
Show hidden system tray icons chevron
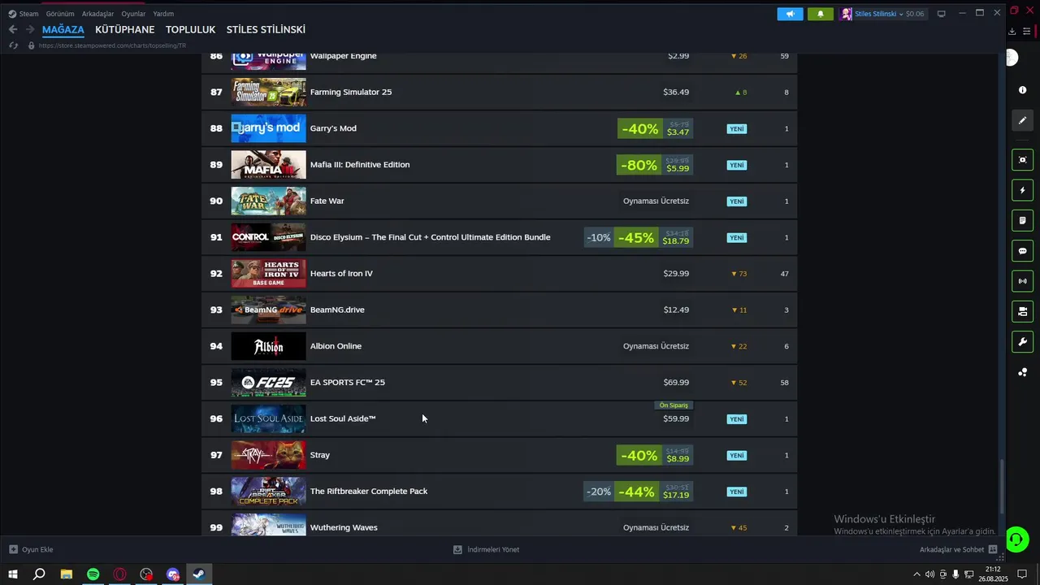916,574
